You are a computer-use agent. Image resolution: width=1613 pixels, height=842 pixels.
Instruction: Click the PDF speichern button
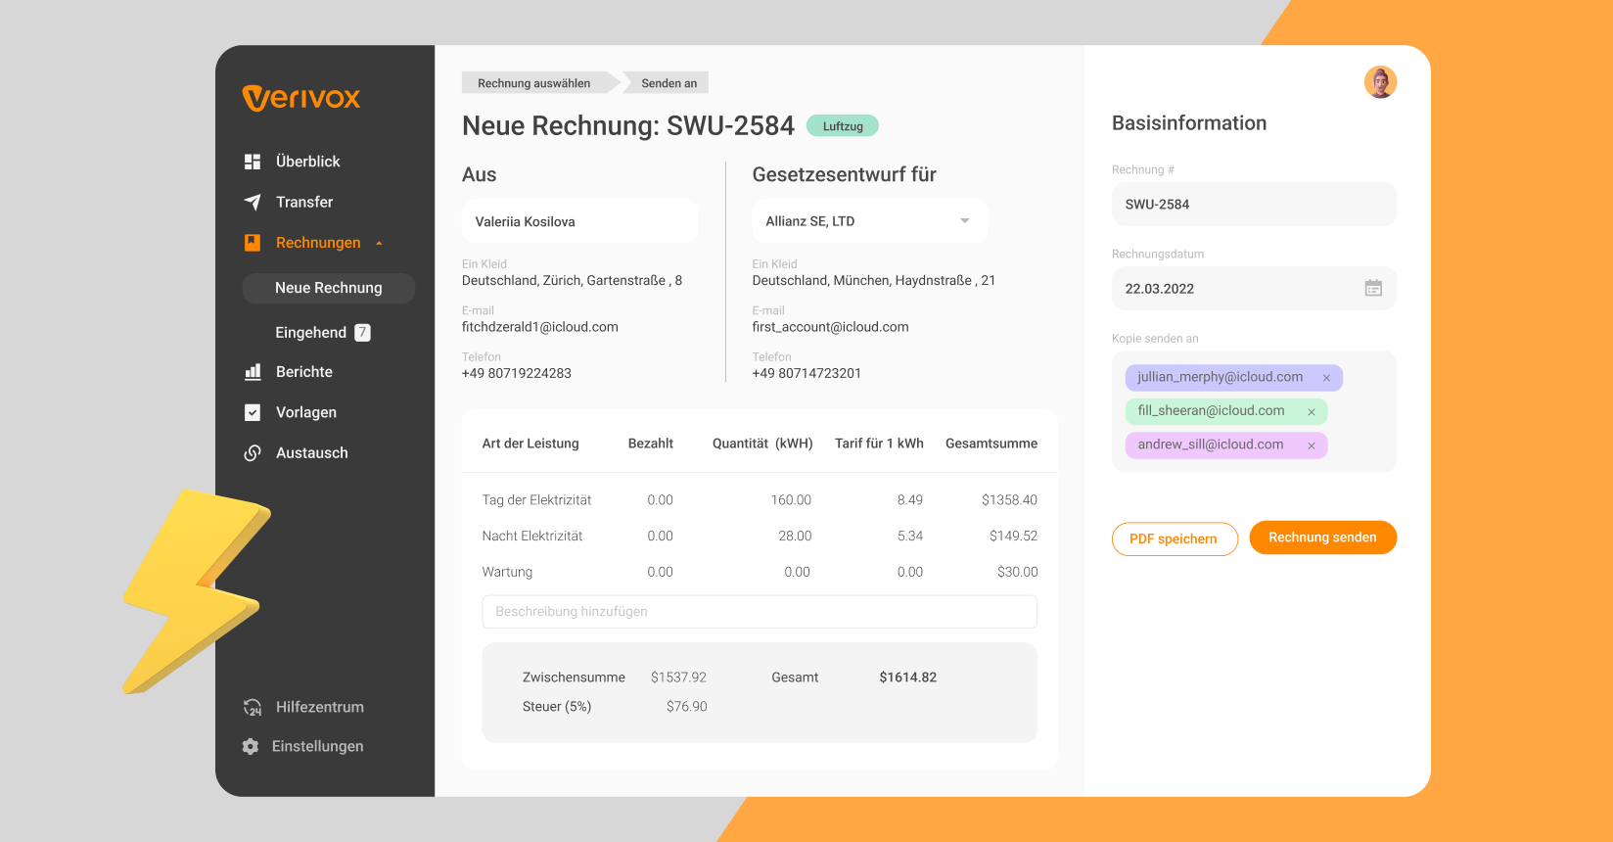(x=1174, y=538)
